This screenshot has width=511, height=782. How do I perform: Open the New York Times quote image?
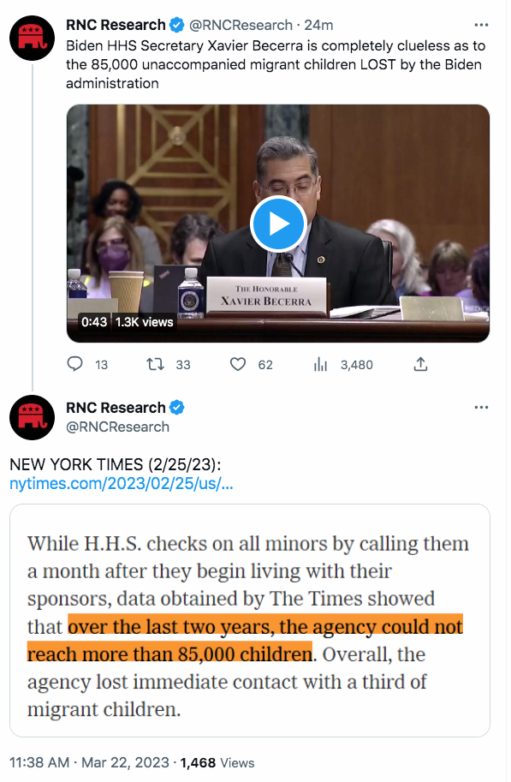coord(250,620)
